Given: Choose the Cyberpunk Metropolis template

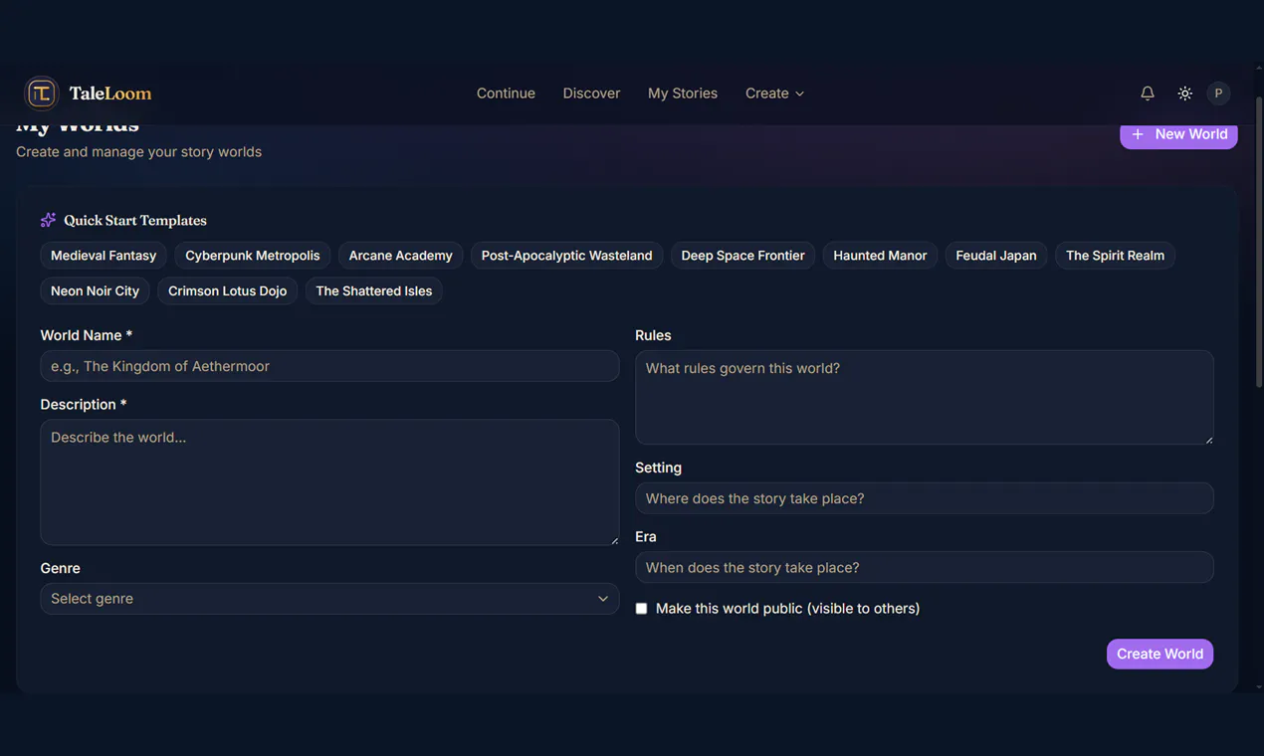Looking at the screenshot, I should [x=253, y=256].
